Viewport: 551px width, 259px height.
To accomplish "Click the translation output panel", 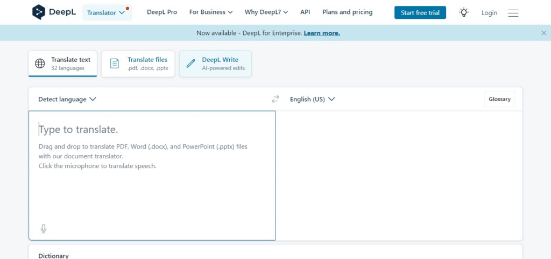I will (x=399, y=176).
